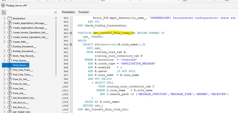
Task: Click the 'APPLICATION_MESSAGE' string literal
Action: tap(138, 64)
